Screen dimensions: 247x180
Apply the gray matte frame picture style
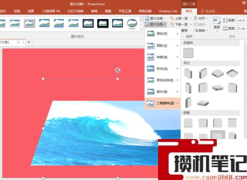pyautogui.click(x=30, y=23)
